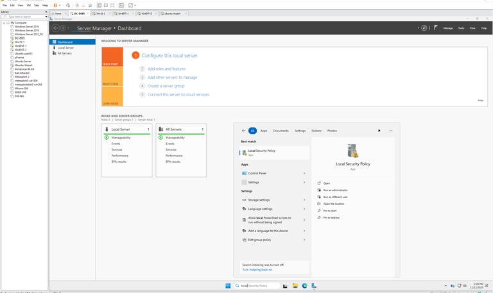The height and width of the screenshot is (293, 493).
Task: Show hidden system tray icons
Action: 445,286
